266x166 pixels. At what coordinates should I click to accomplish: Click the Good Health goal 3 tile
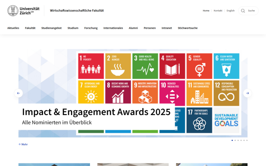145,66
